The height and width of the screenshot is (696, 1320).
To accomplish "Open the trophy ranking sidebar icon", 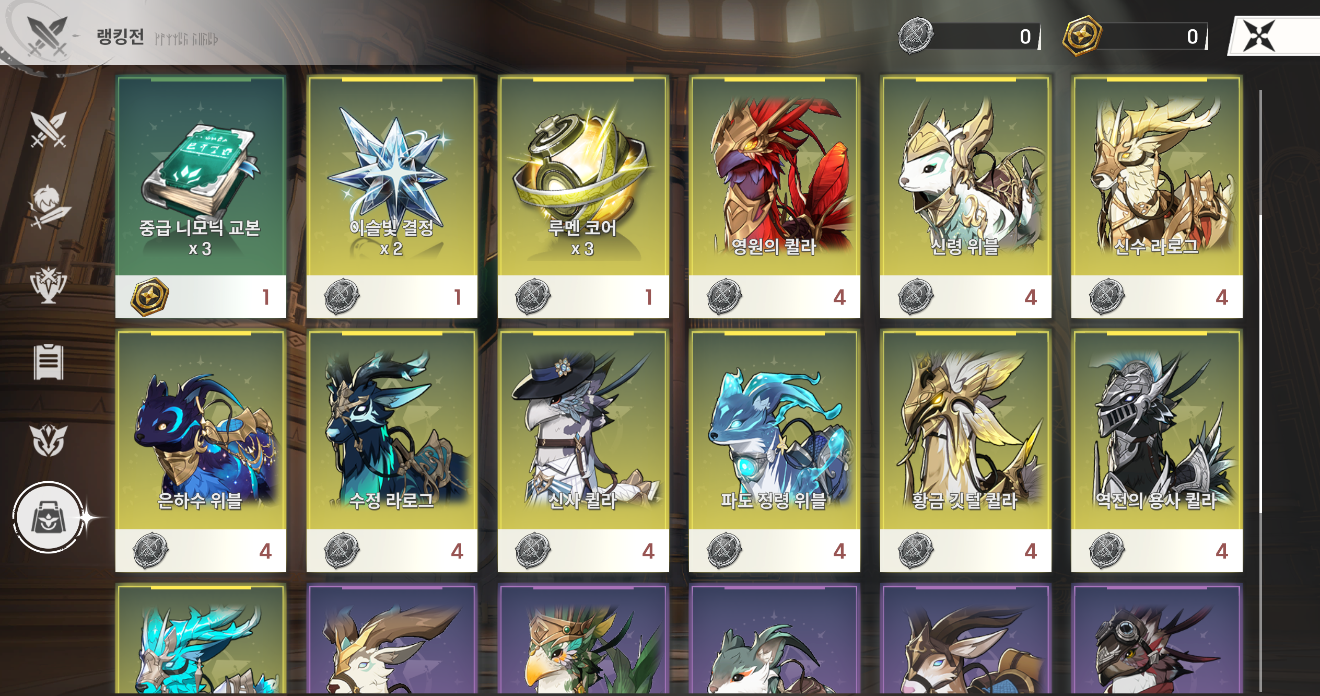I will point(49,285).
